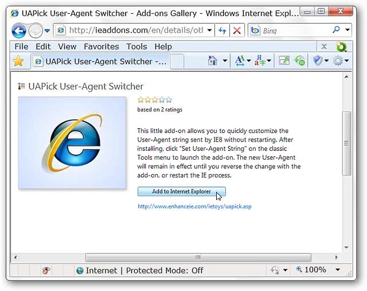Click the text size AA toolbar icon
This screenshot has height=291, width=367.
(240, 61)
